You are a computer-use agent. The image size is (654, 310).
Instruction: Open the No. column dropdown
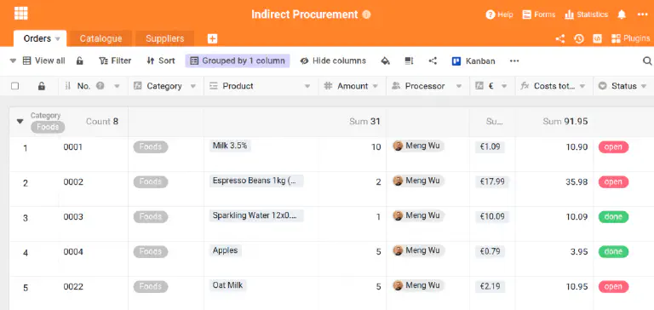117,86
